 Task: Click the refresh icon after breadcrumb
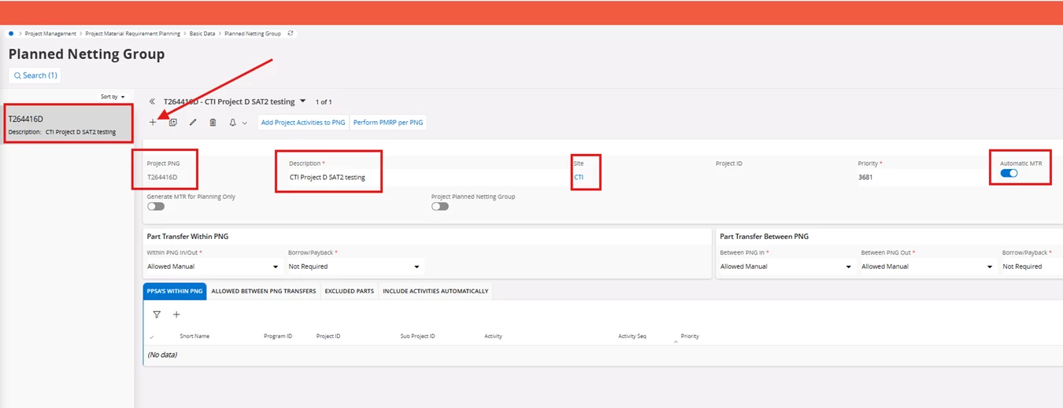click(x=291, y=33)
